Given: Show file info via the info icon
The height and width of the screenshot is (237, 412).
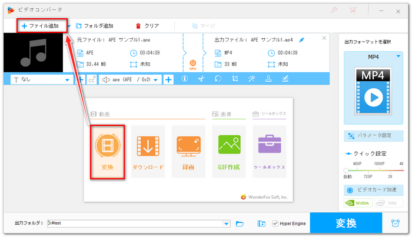Looking at the screenshot, I should [185, 78].
